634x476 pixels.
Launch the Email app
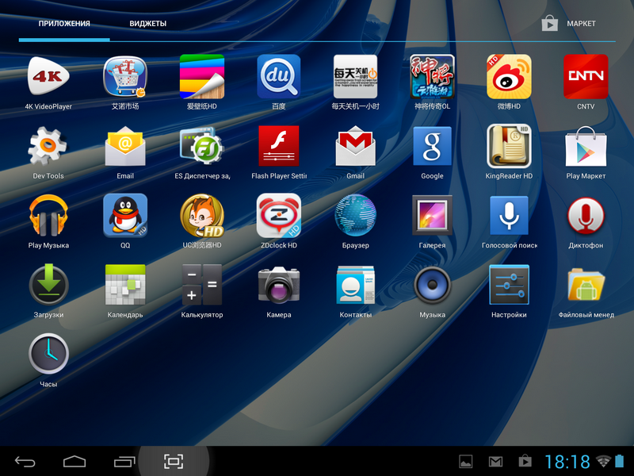pos(125,146)
